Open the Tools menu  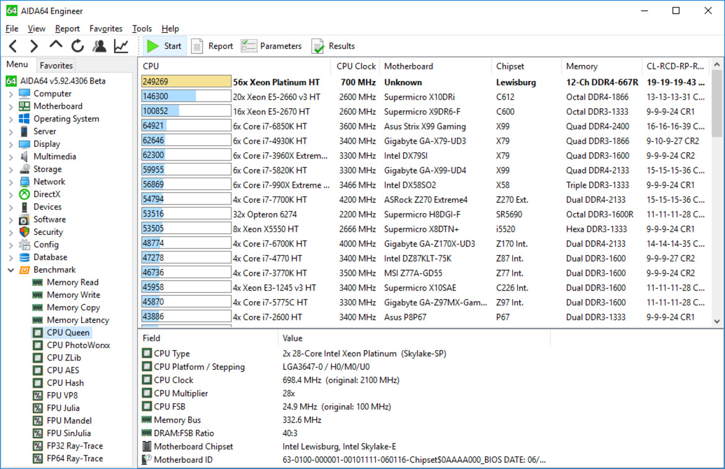click(x=141, y=28)
